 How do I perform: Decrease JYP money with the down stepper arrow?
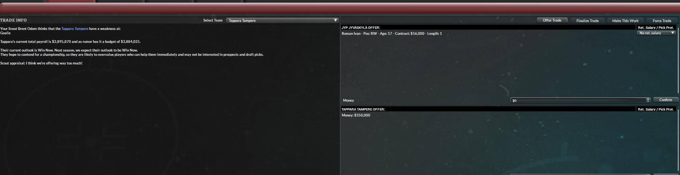(x=648, y=101)
